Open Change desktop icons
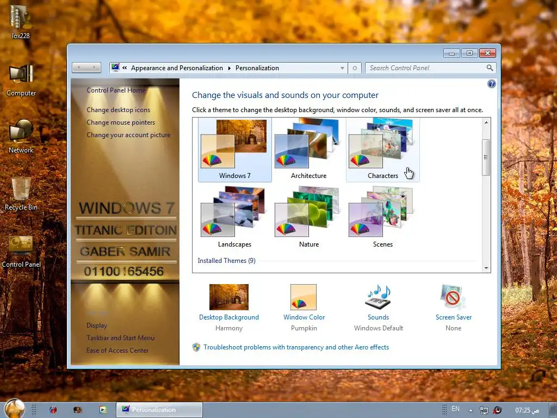Screen dimensions: 557x418 pos(118,110)
